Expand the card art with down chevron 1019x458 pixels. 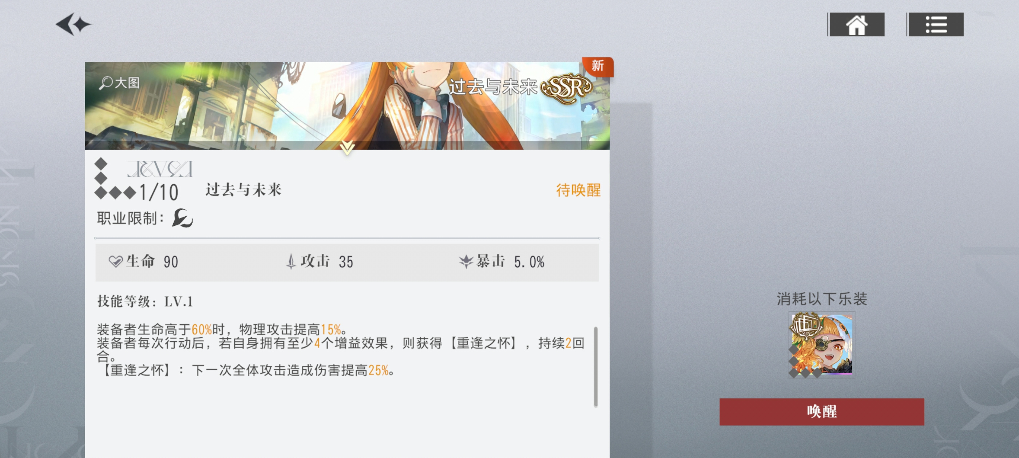click(x=347, y=148)
